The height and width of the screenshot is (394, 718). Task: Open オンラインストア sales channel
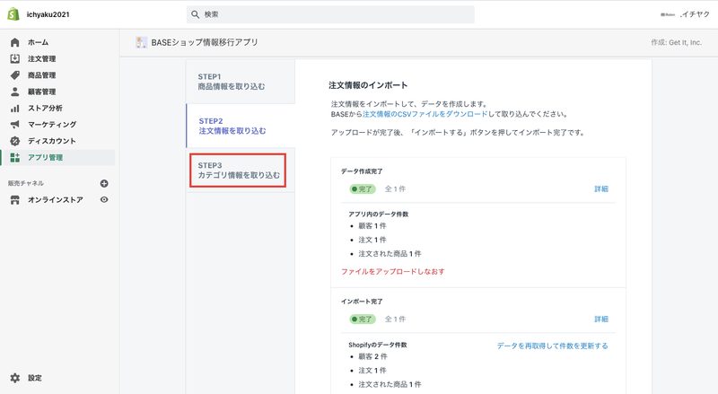(x=55, y=200)
